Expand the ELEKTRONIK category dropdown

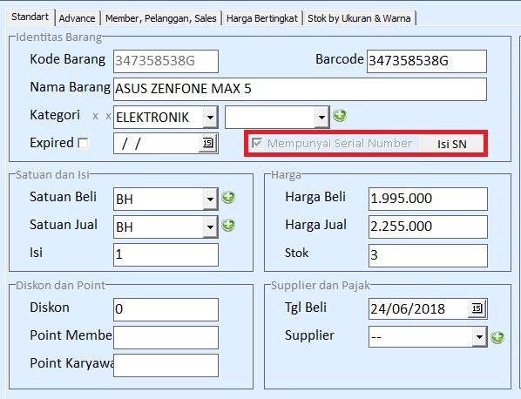coord(210,118)
